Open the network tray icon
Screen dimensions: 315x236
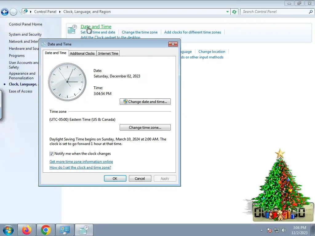click(277, 230)
